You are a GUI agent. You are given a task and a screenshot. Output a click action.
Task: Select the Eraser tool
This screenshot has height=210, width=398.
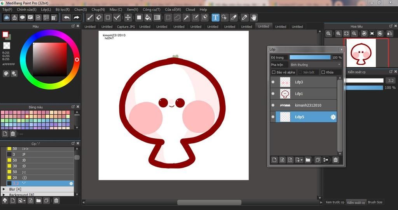[99, 17]
